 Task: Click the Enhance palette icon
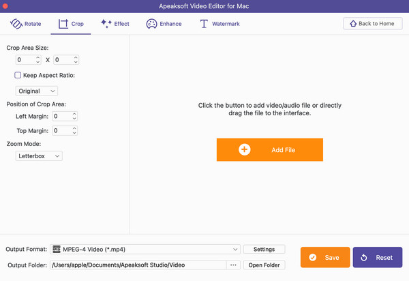pyautogui.click(x=151, y=24)
